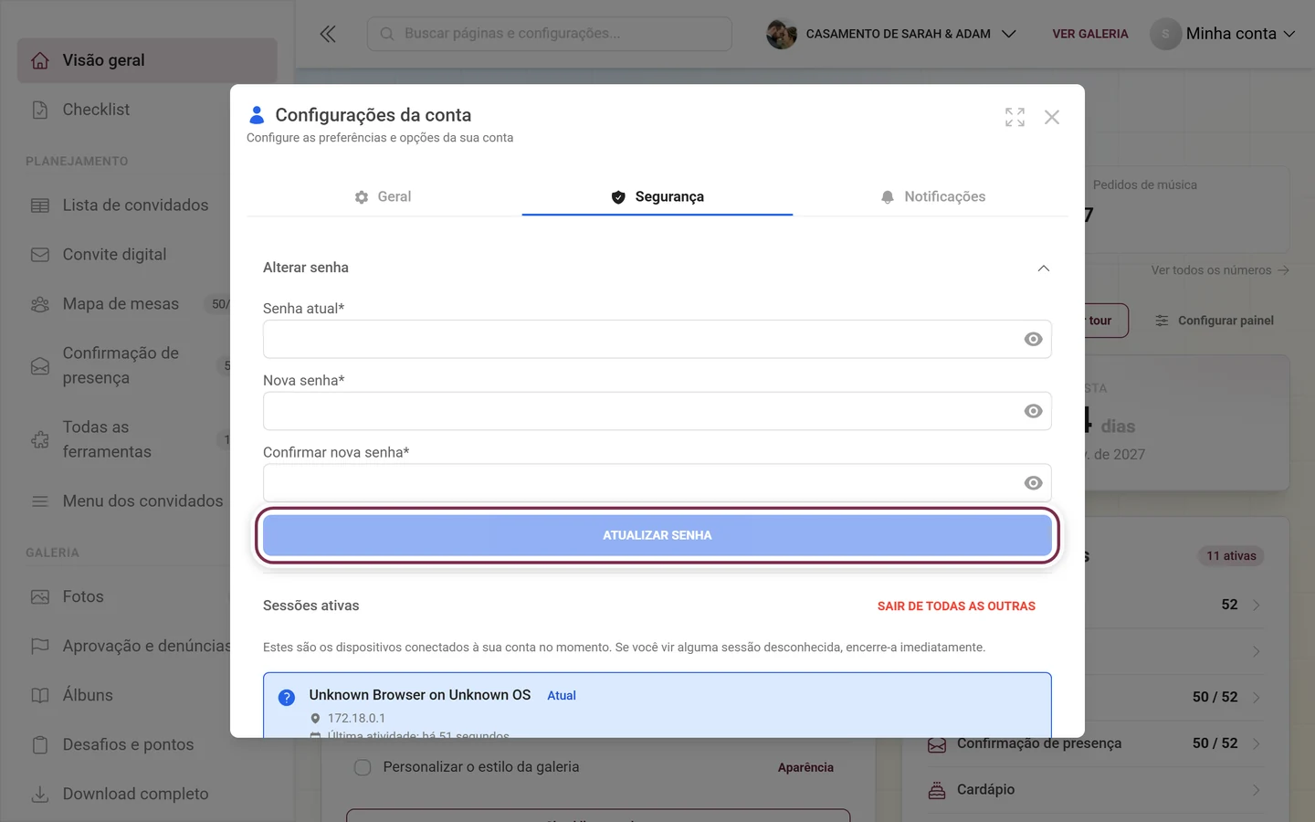Click the Mapa de mesas people icon
Screen dimensions: 1315x822
tap(40, 304)
